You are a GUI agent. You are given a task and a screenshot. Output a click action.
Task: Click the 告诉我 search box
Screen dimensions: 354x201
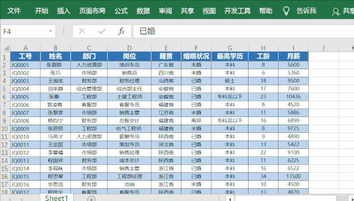click(x=306, y=11)
